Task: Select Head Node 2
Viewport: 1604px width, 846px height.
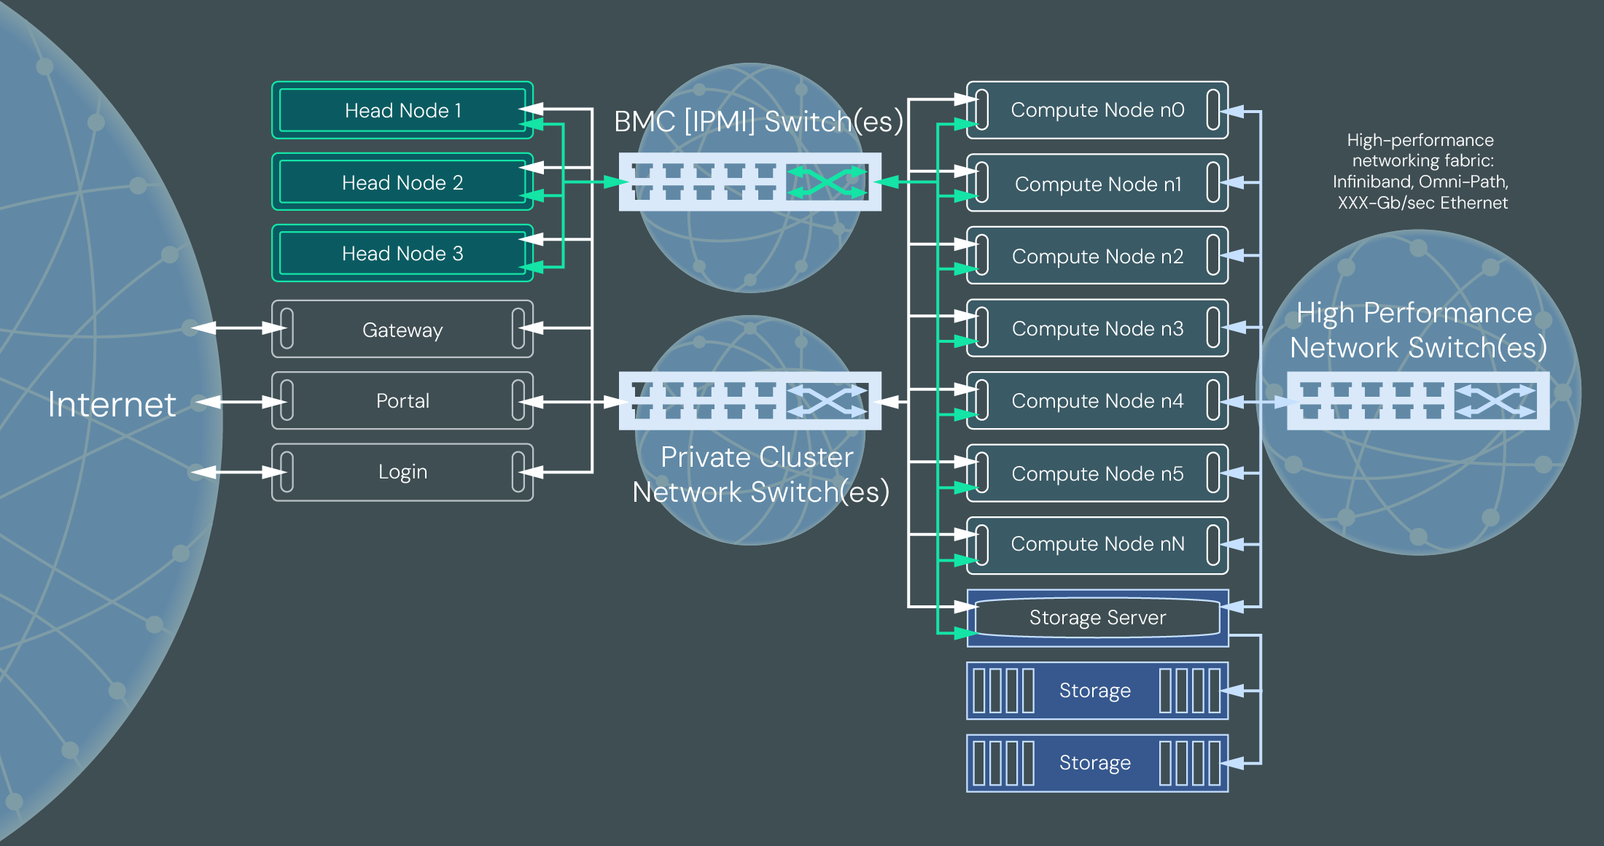Action: tap(402, 182)
